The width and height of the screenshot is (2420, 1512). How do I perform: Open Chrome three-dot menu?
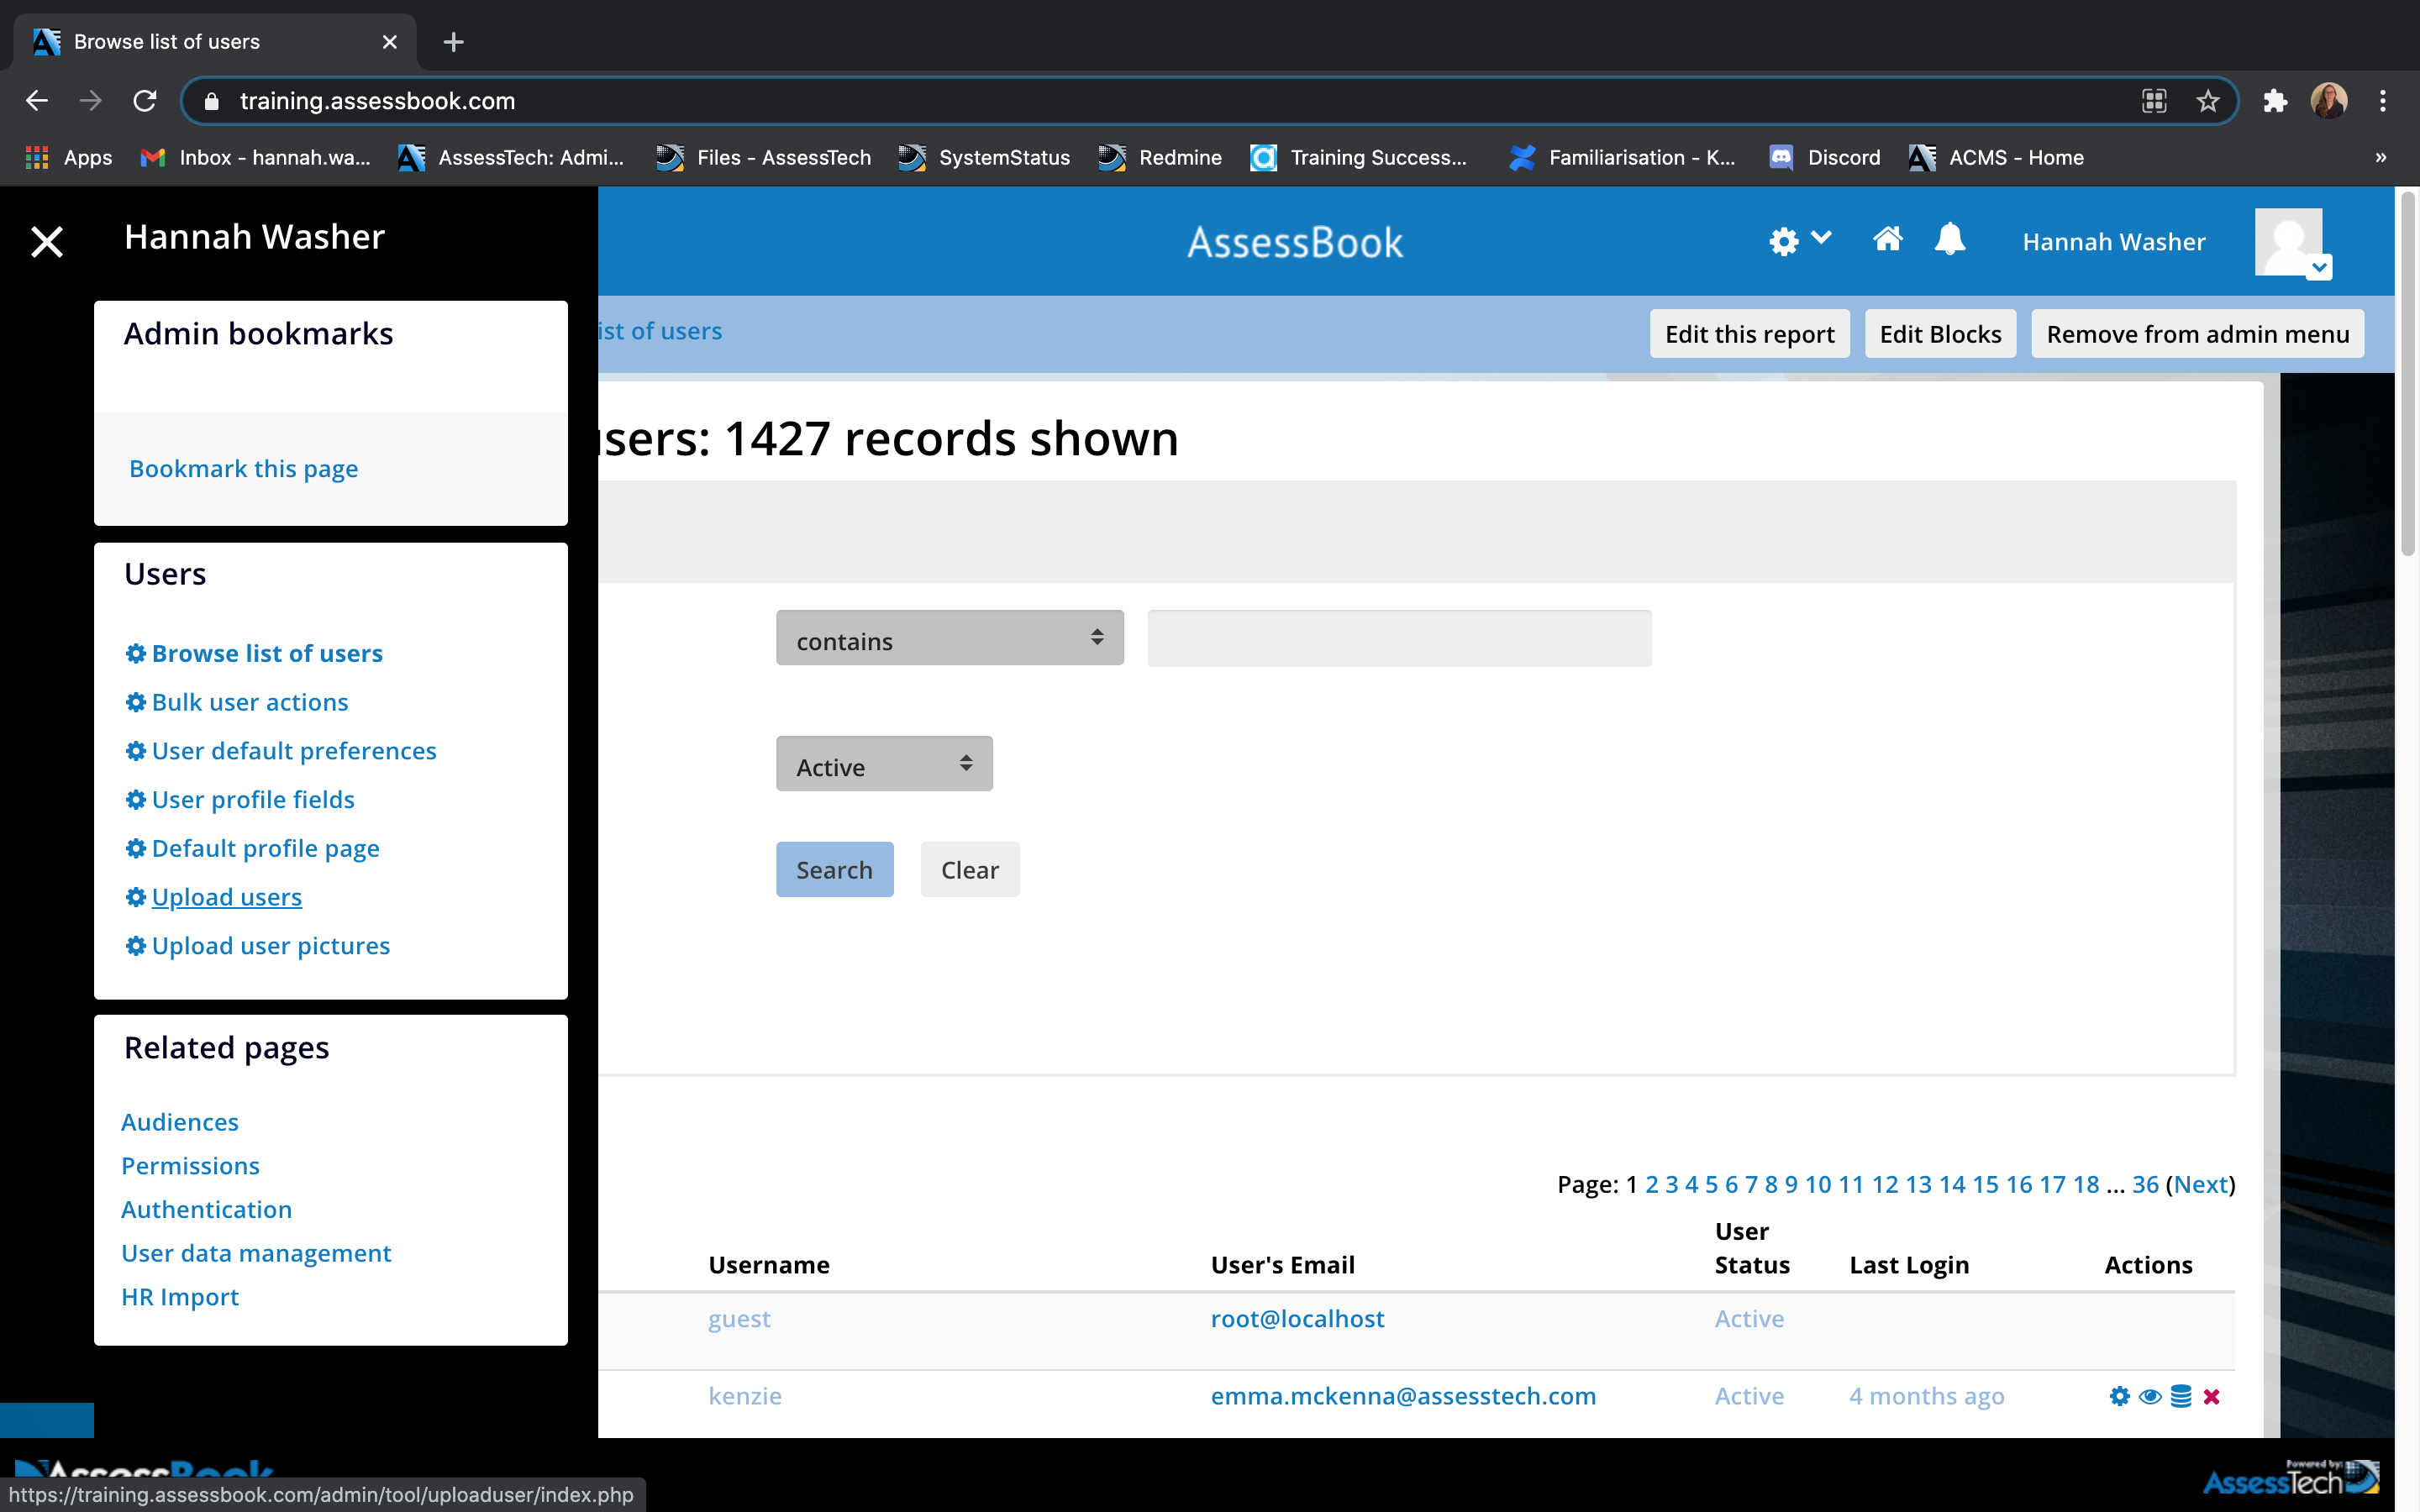(2383, 101)
